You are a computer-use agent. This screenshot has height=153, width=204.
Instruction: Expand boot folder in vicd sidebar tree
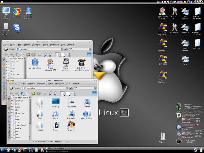(12, 107)
